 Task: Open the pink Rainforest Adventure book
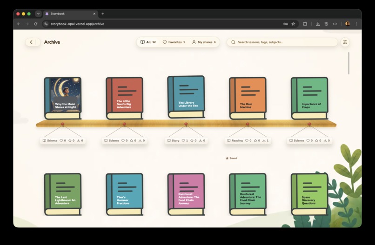186,194
